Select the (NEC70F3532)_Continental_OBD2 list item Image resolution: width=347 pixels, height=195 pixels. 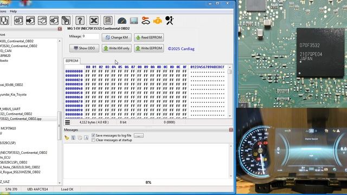(x=23, y=153)
